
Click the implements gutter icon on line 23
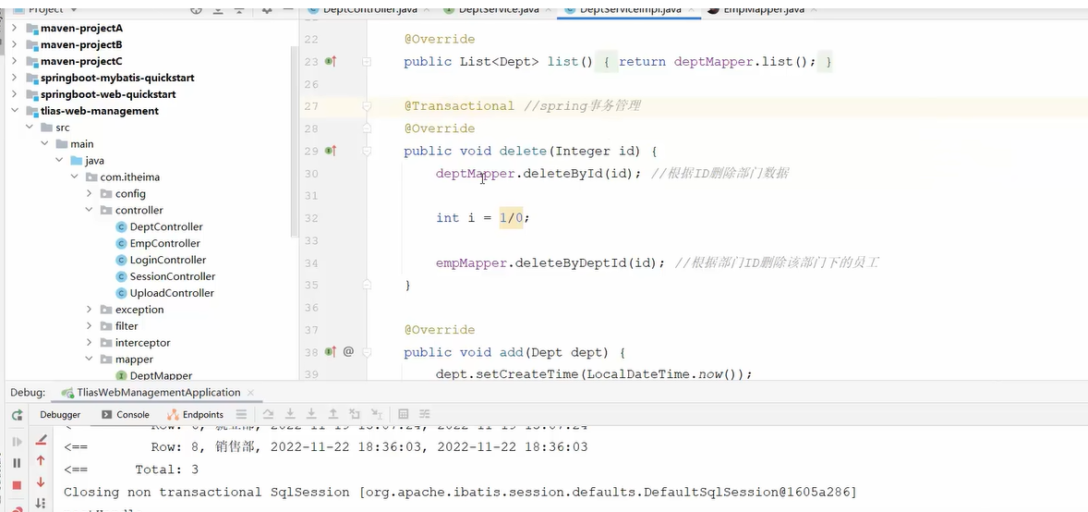click(331, 62)
